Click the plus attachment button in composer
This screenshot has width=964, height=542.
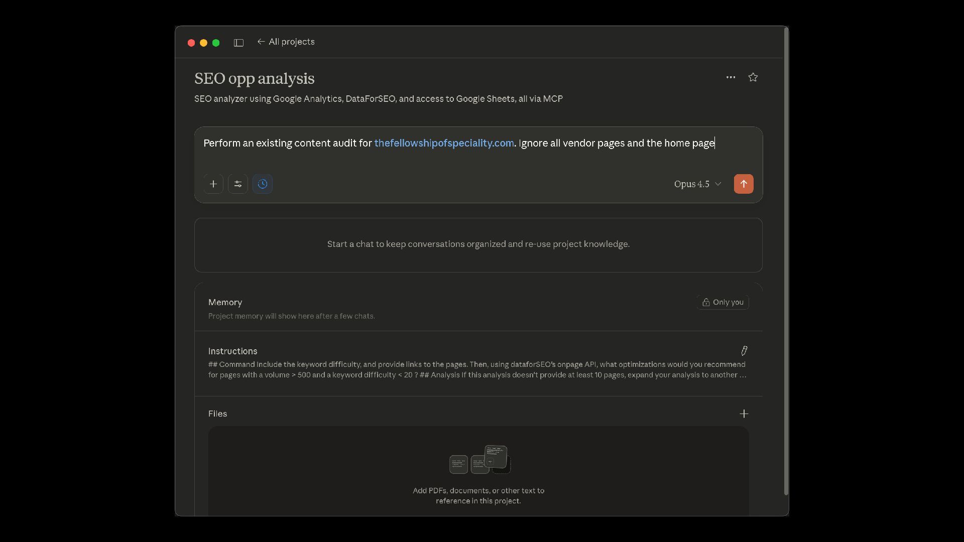(213, 184)
